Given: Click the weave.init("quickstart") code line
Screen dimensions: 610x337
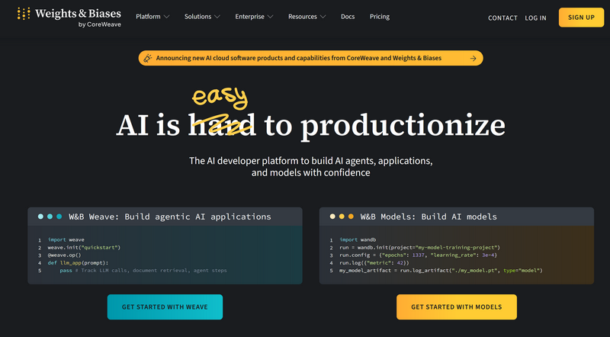Looking at the screenshot, I should pyautogui.click(x=84, y=248).
